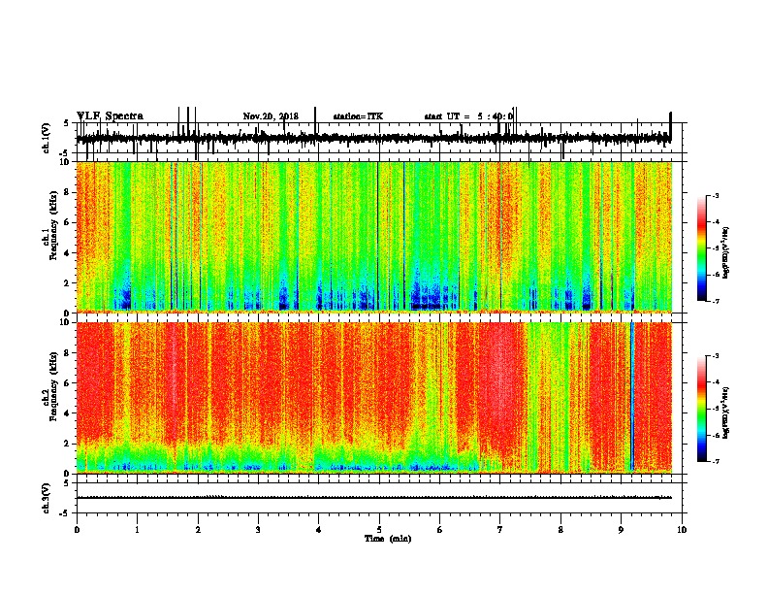Viewport: 768px width, 594px height.
Task: Click the time axis tick label "8"
Action: pyautogui.click(x=560, y=530)
